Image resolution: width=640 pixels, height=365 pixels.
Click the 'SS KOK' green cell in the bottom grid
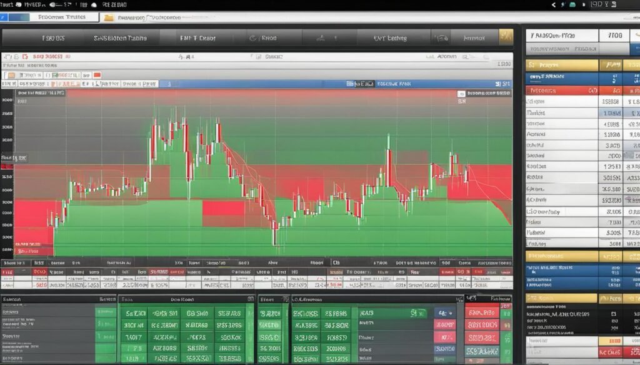tap(229, 338)
